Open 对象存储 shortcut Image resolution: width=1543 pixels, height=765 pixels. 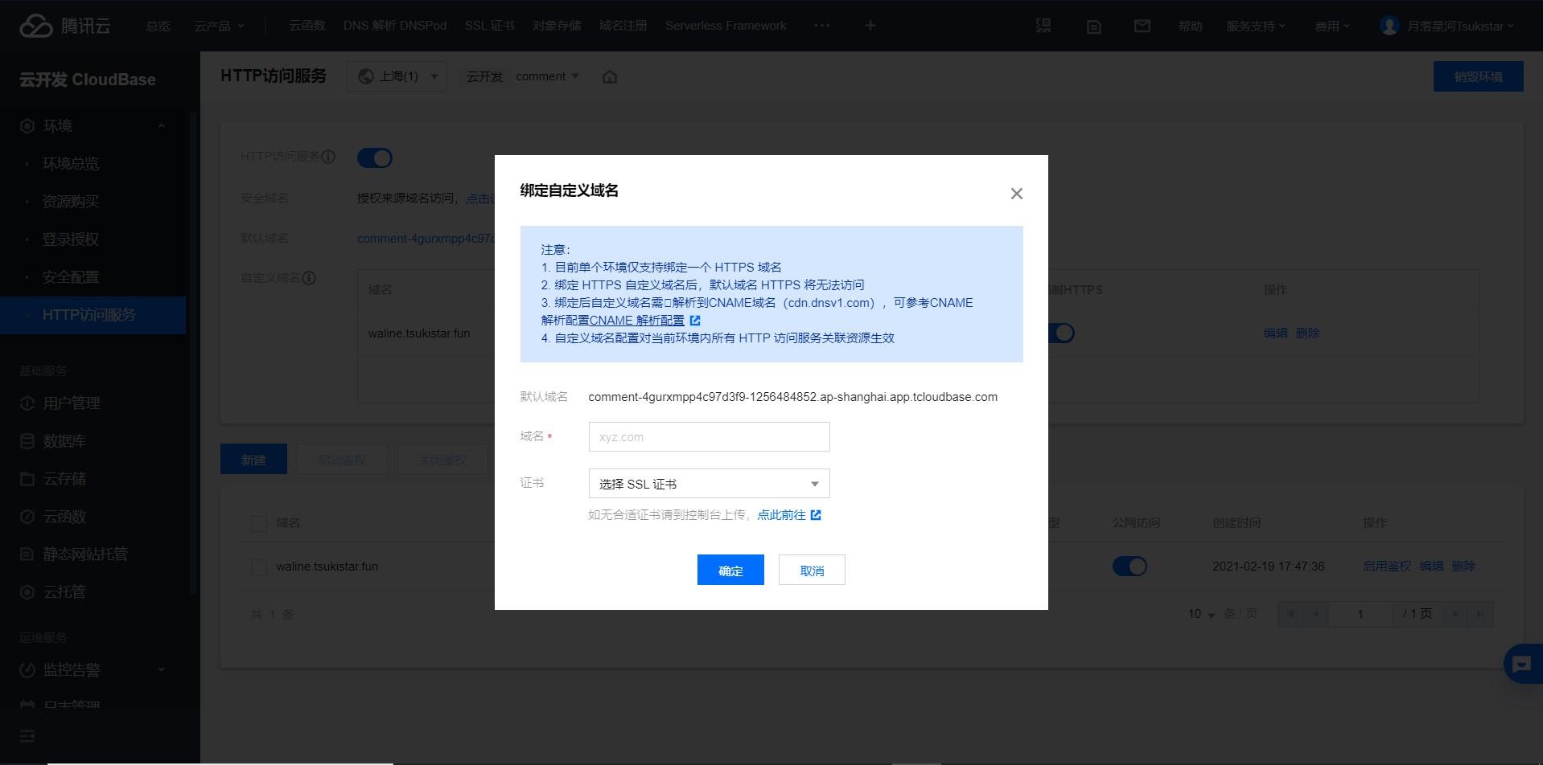(557, 26)
